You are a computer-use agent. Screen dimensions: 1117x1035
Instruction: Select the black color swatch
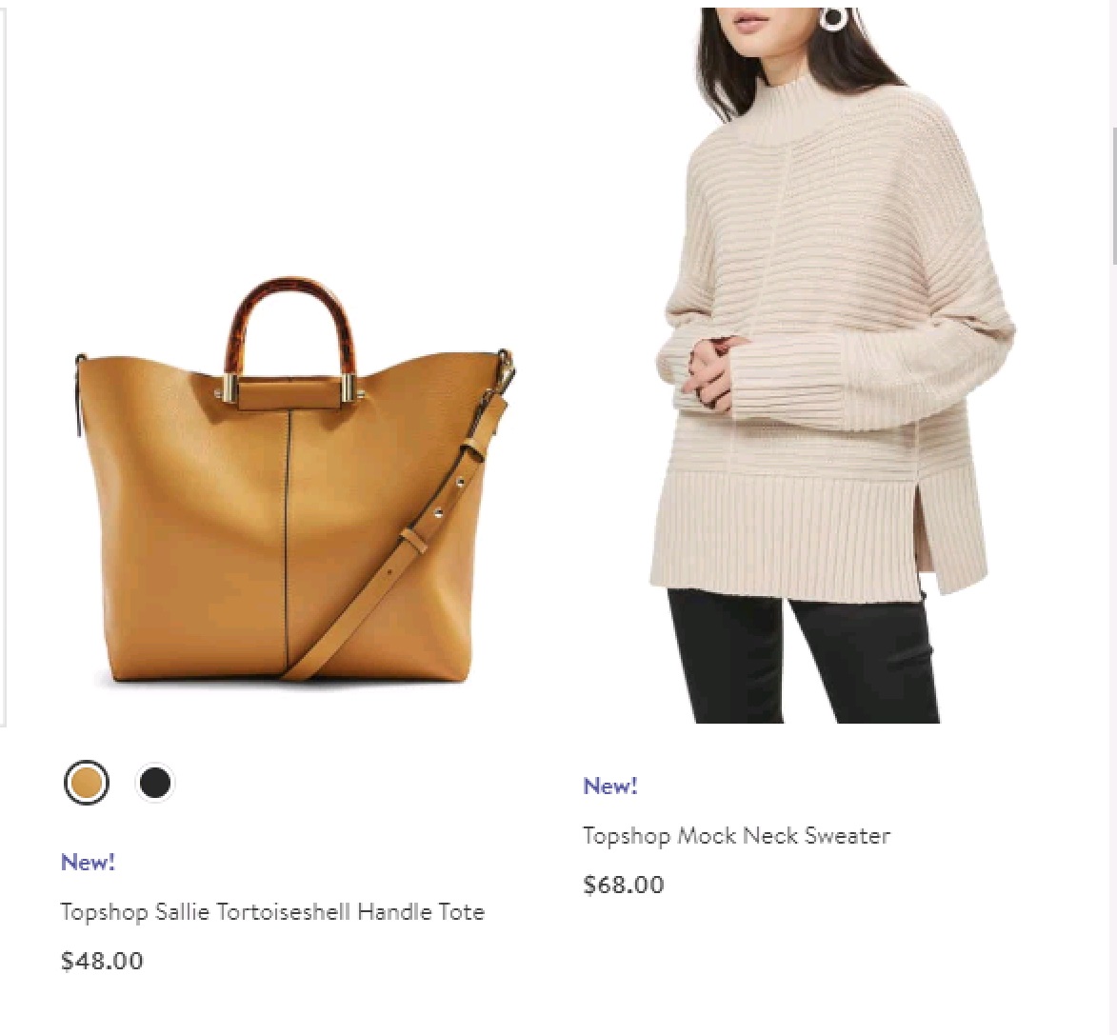154,782
